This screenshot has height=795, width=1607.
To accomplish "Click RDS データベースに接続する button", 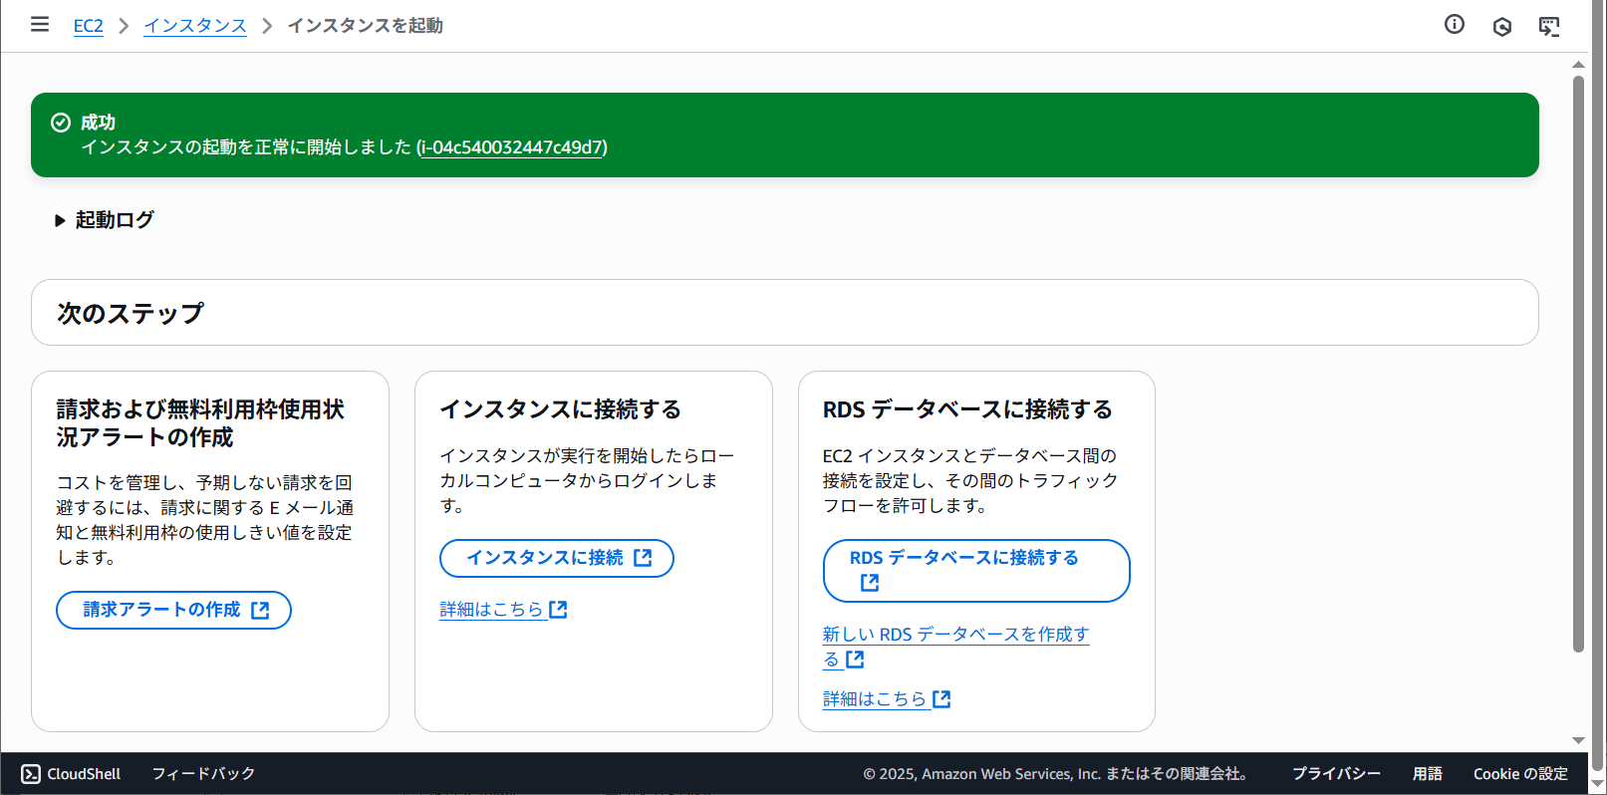I will (x=975, y=570).
